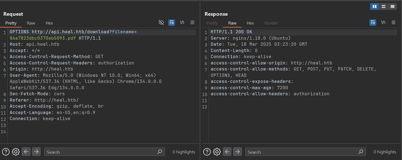Switch to the Hex tab in Response panel
Image resolution: width=402 pixels, height=160 pixels.
pyautogui.click(x=250, y=23)
